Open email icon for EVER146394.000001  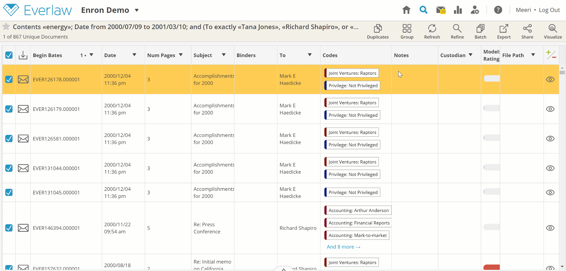click(23, 228)
